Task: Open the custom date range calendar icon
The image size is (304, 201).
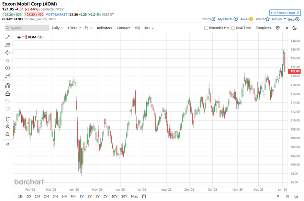Action: (144, 196)
